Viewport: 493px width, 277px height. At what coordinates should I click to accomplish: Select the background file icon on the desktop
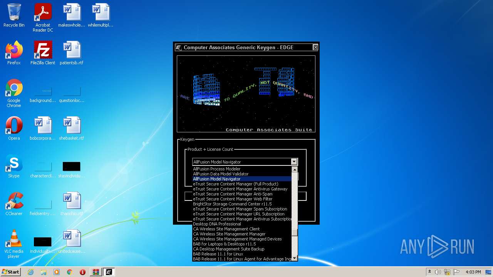pos(43,95)
